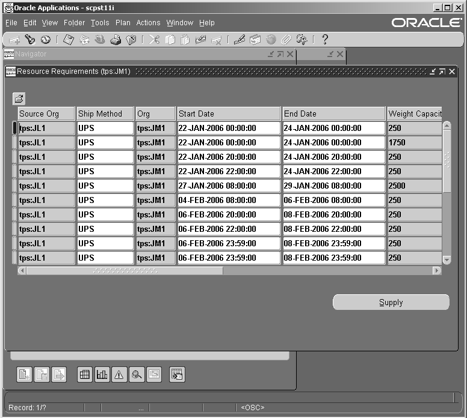Screen dimensions: 467x418
Task: Show Navigator using the compass toolbar icon
Action: (x=46, y=40)
